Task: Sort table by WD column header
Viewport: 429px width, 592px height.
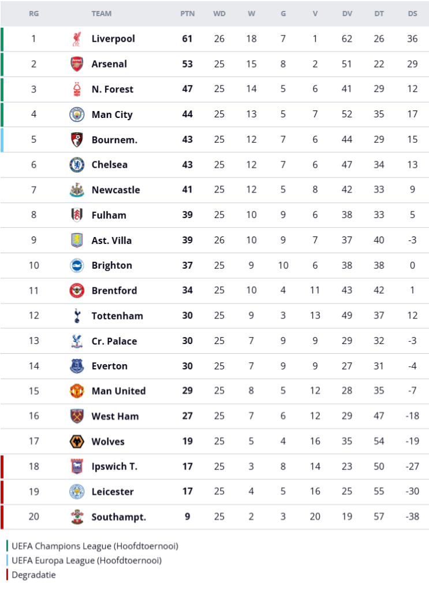Action: pyautogui.click(x=219, y=14)
